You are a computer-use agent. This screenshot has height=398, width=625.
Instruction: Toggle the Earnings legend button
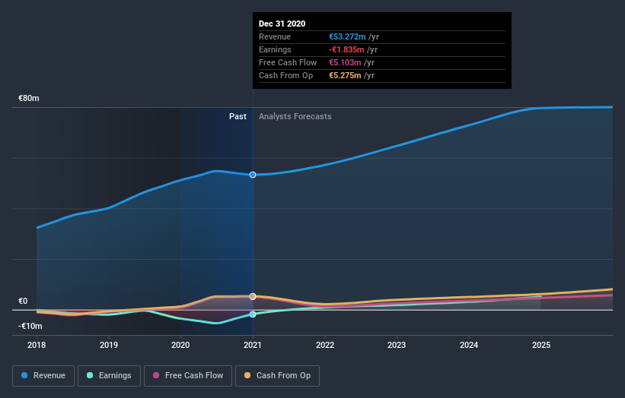click(109, 376)
